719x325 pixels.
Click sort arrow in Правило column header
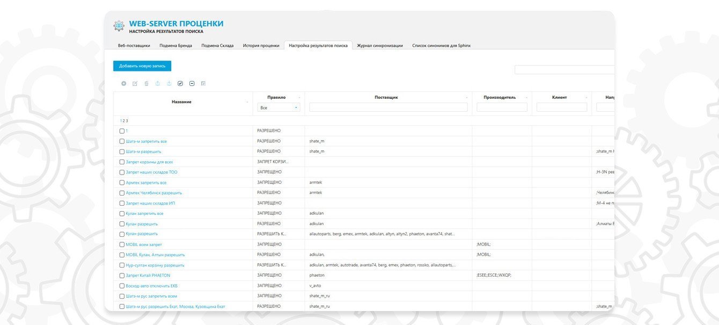tap(298, 98)
